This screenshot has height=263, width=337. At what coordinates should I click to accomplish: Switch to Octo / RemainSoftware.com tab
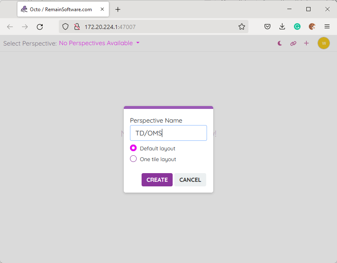pyautogui.click(x=60, y=9)
